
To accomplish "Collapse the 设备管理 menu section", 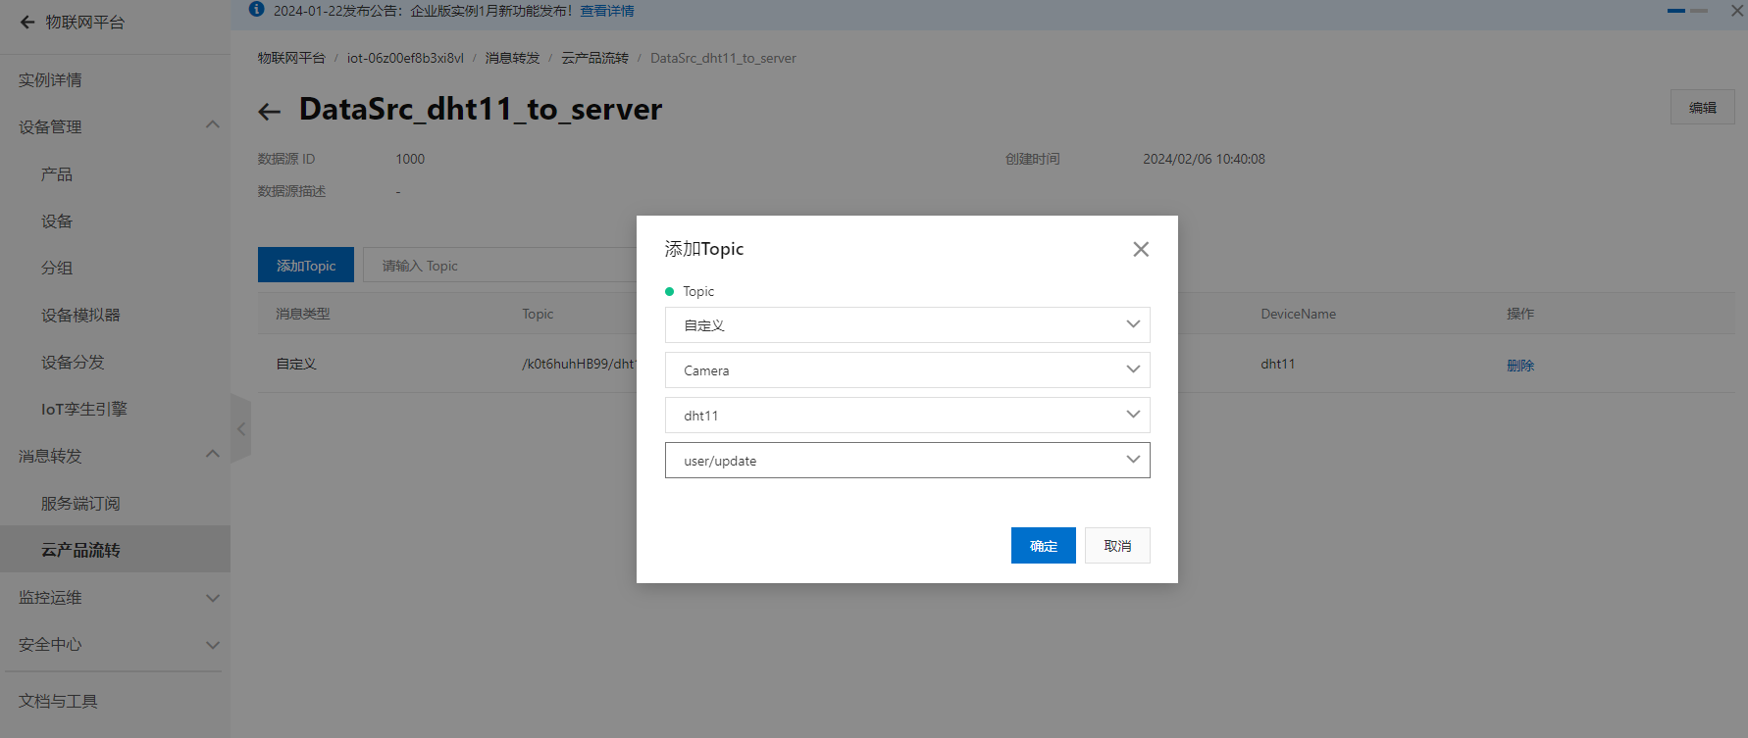I will 213,125.
